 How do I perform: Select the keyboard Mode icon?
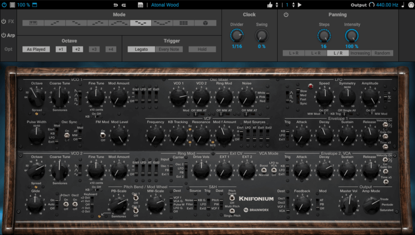[x=33, y=23]
